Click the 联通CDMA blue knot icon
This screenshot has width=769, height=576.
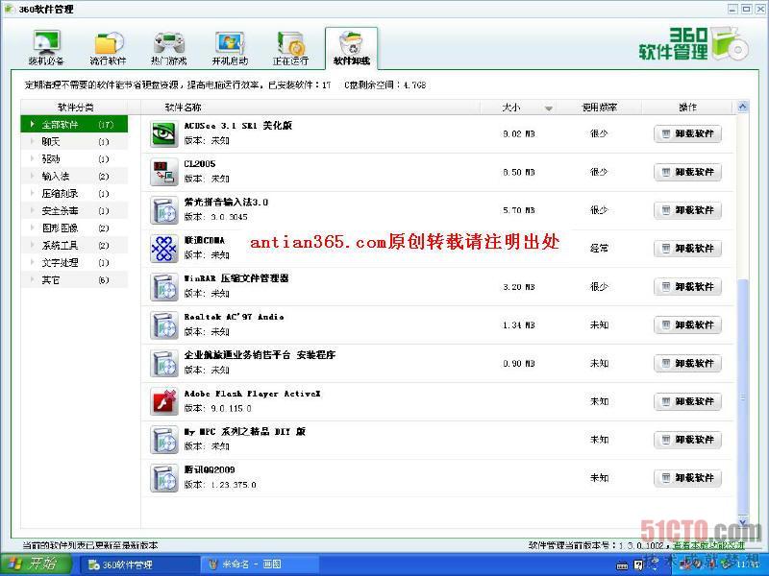click(x=164, y=249)
